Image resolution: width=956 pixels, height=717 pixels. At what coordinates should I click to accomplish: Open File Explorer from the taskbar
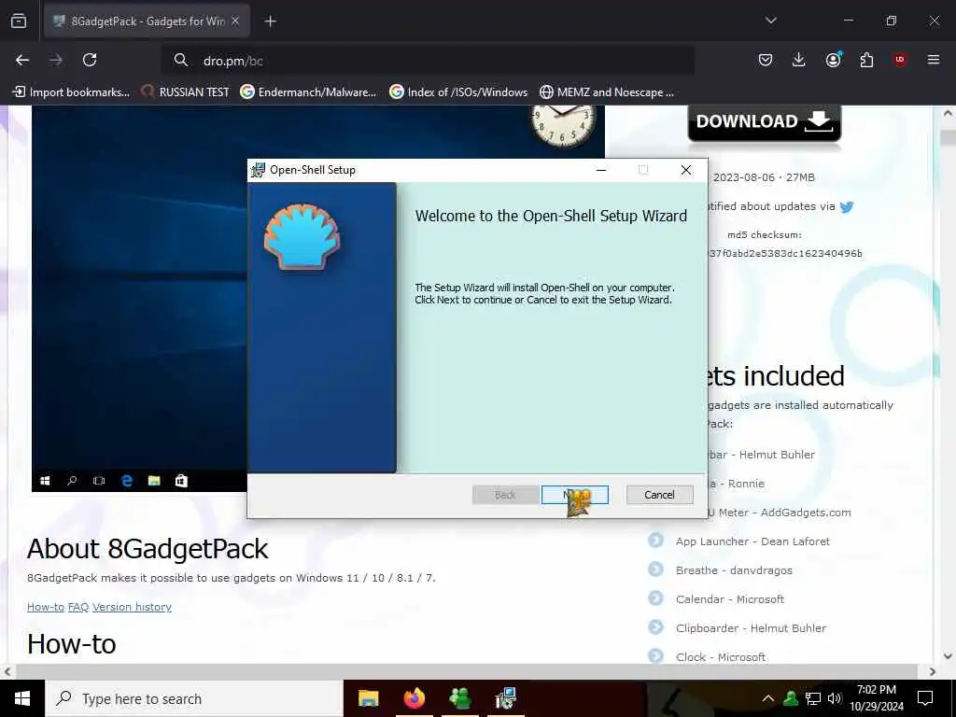click(368, 698)
